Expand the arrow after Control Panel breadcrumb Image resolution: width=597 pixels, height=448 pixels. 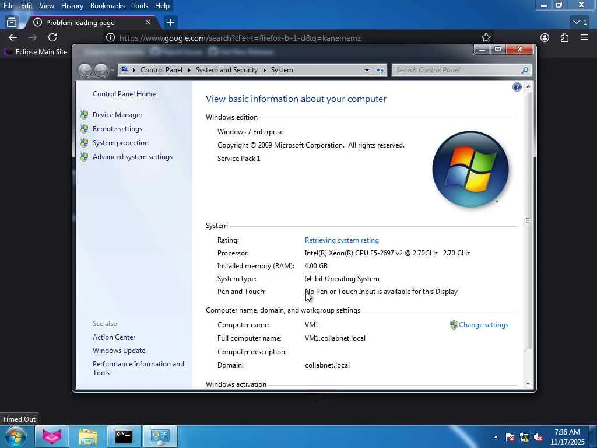pyautogui.click(x=189, y=70)
